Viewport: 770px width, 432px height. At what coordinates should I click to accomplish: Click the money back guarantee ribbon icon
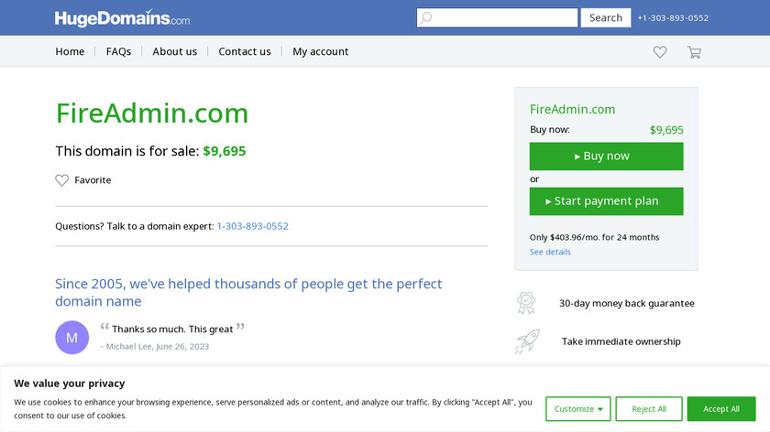[x=526, y=303]
